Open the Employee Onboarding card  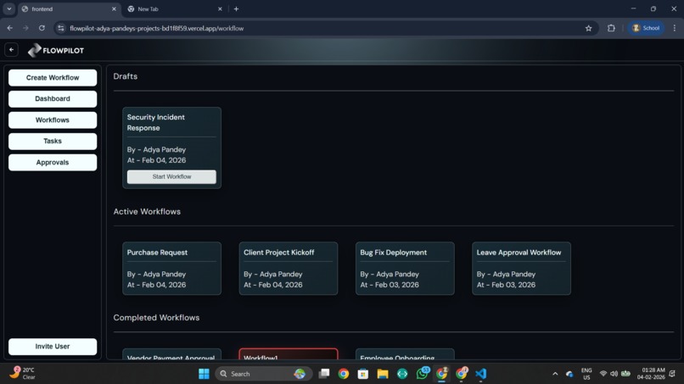pos(405,354)
